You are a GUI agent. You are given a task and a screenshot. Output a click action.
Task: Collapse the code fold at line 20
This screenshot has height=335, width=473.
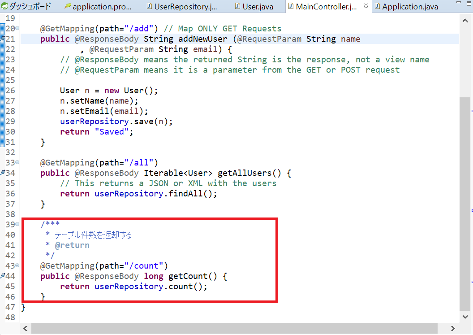17,29
